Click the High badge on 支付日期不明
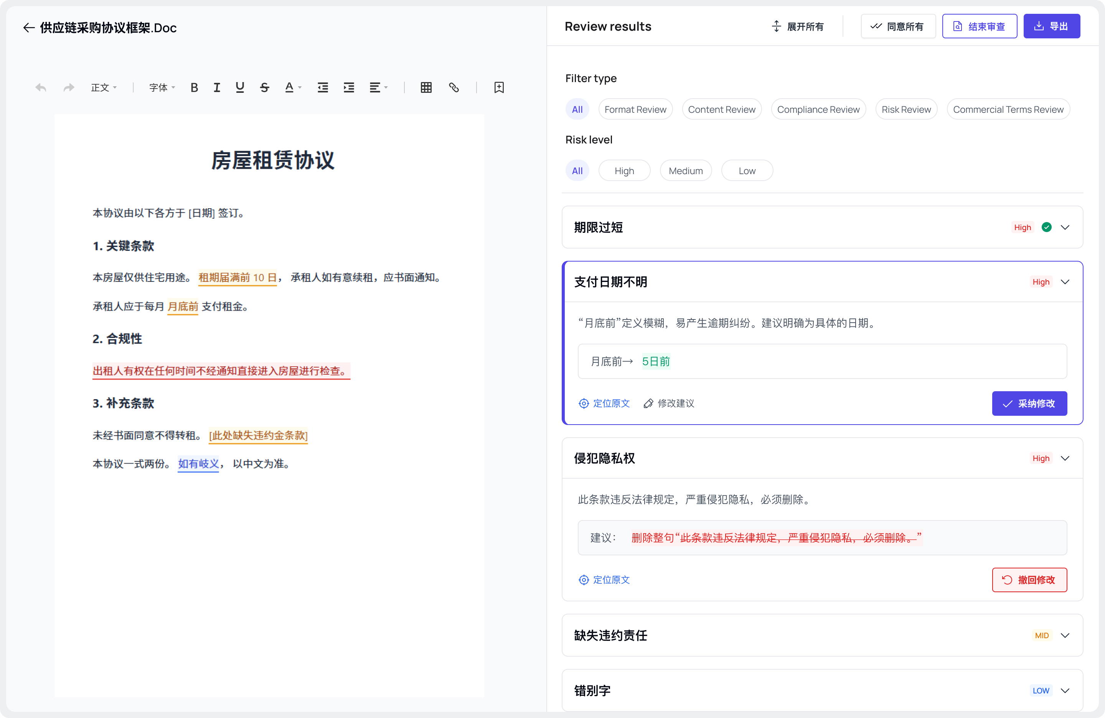The height and width of the screenshot is (718, 1105). pyautogui.click(x=1041, y=282)
